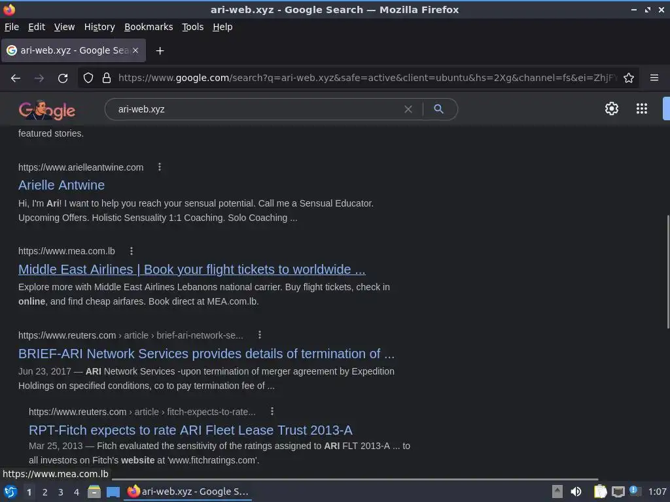The width and height of the screenshot is (670, 502).
Task: Click the https://www.arielleantwine.com URL text
Action: (x=80, y=167)
